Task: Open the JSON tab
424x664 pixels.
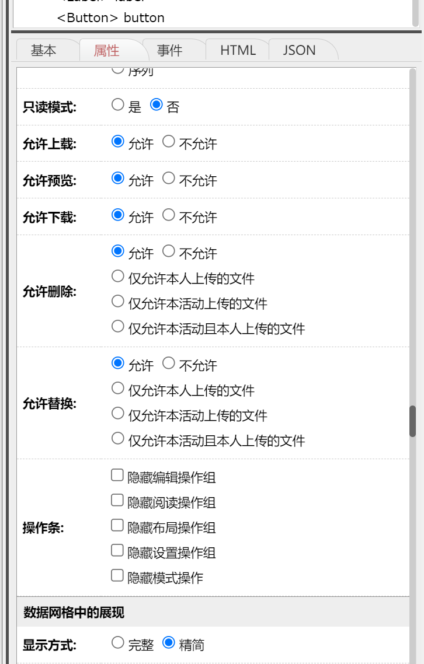Action: click(x=299, y=51)
